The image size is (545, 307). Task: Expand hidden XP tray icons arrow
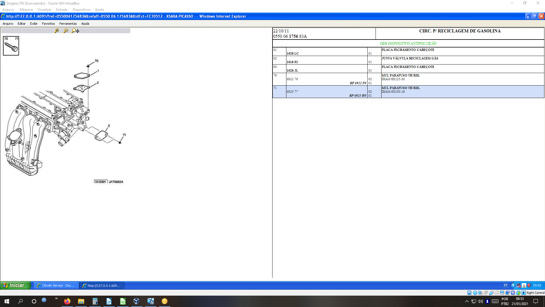[513, 285]
